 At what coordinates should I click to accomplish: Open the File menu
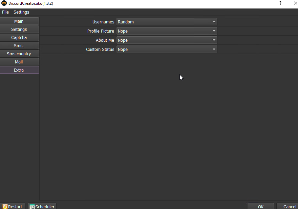tap(5, 12)
